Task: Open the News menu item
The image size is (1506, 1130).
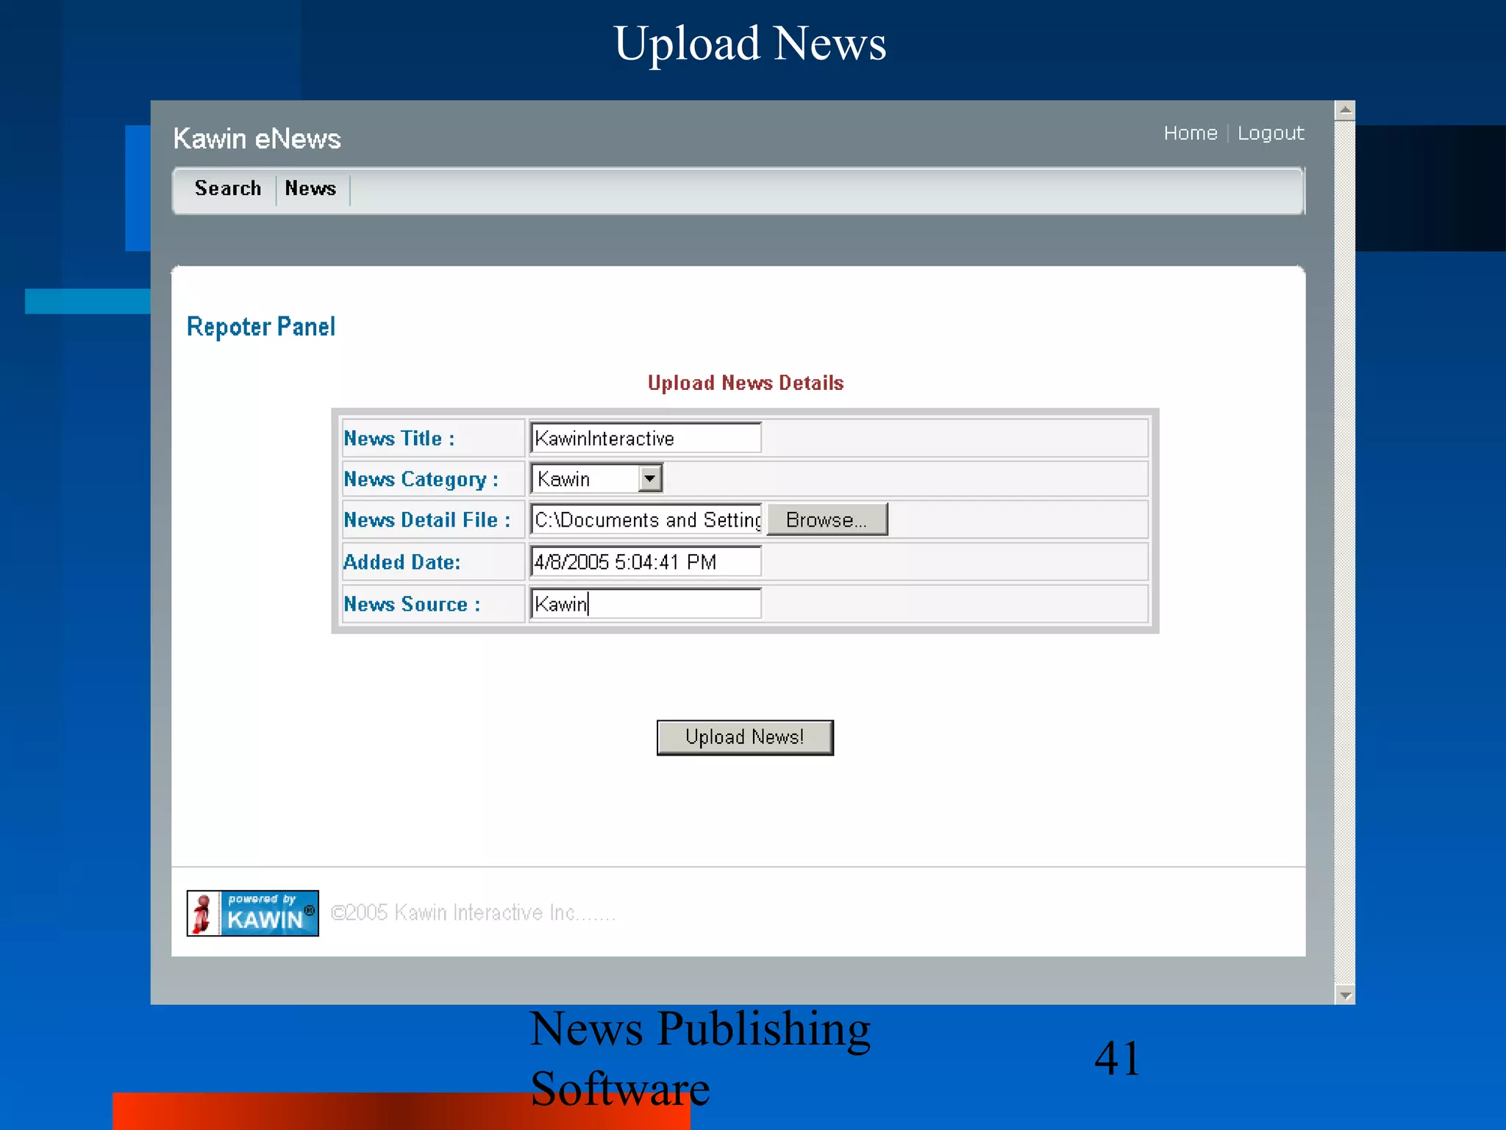Action: tap(310, 188)
